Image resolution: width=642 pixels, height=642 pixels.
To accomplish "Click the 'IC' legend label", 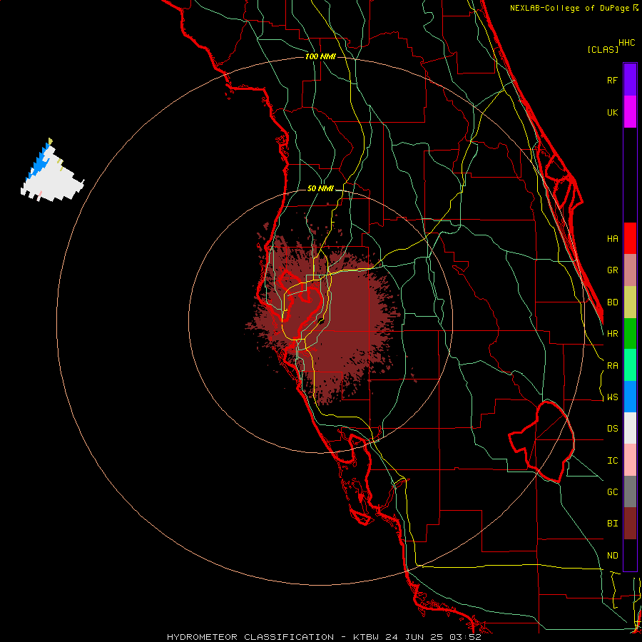I will pyautogui.click(x=613, y=461).
